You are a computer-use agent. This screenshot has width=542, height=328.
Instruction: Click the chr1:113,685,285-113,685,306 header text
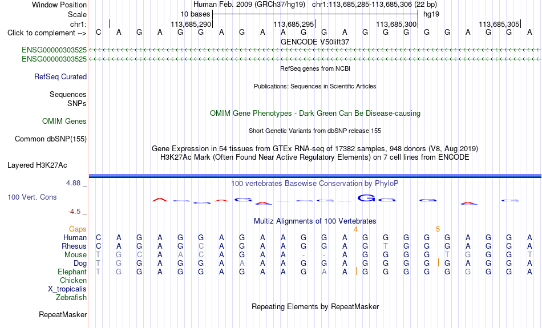[374, 5]
